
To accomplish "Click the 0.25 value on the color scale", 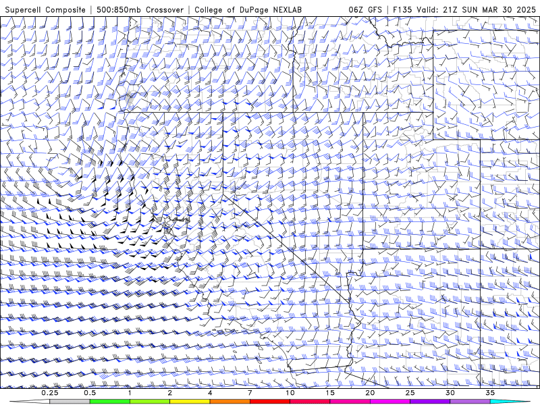I will (49, 393).
